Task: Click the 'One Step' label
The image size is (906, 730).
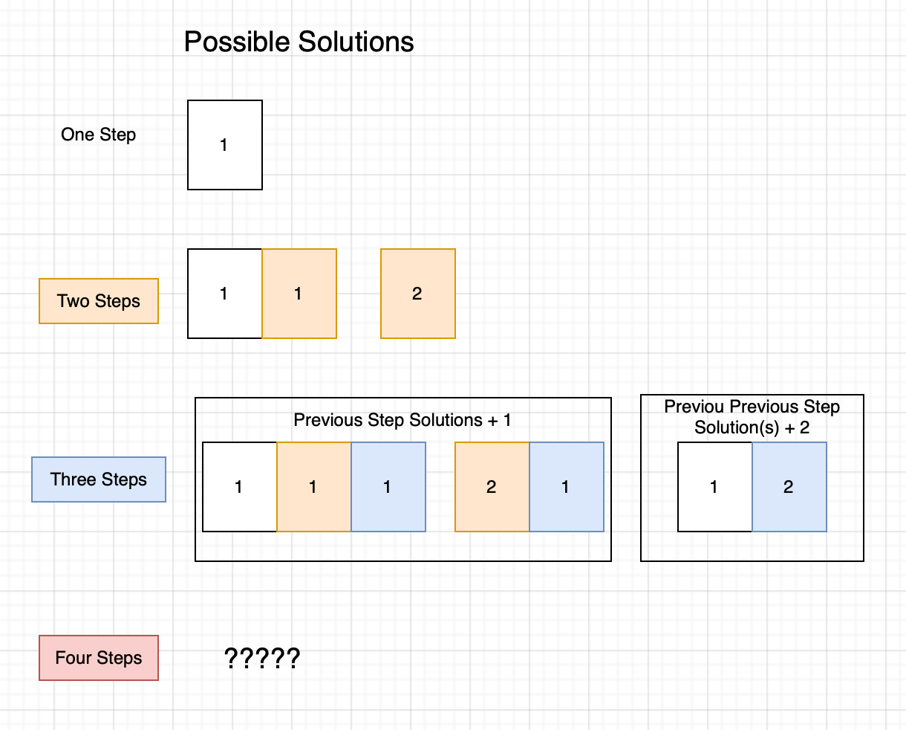Action: coord(99,135)
